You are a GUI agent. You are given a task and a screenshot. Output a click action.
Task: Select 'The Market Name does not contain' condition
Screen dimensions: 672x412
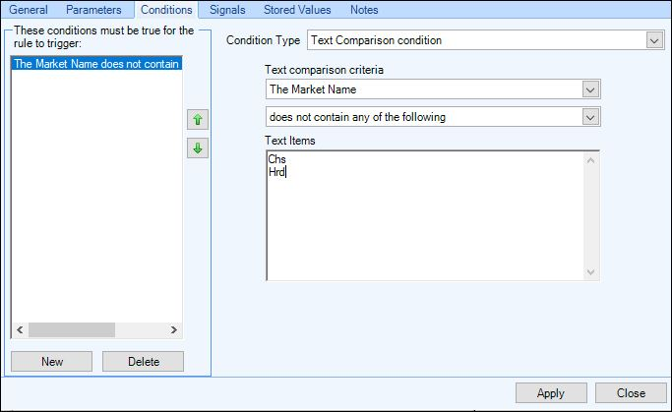pos(96,64)
